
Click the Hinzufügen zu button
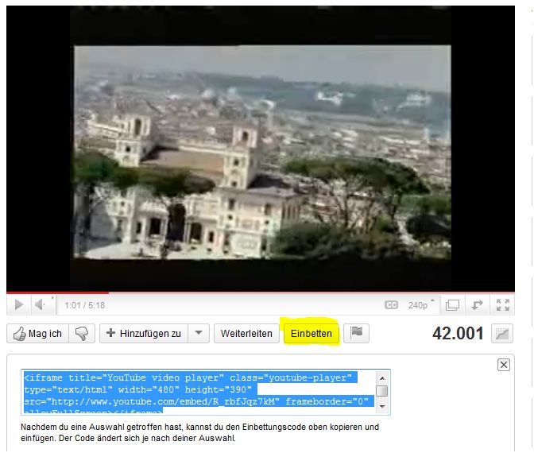(144, 334)
